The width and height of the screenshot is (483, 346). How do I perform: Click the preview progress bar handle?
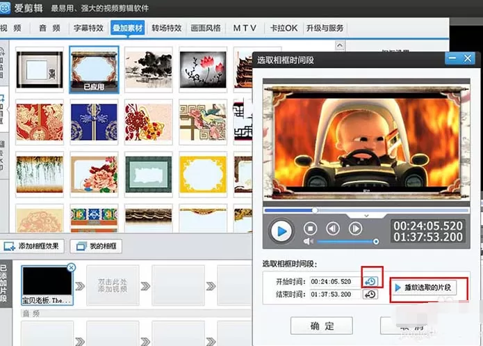(x=315, y=210)
